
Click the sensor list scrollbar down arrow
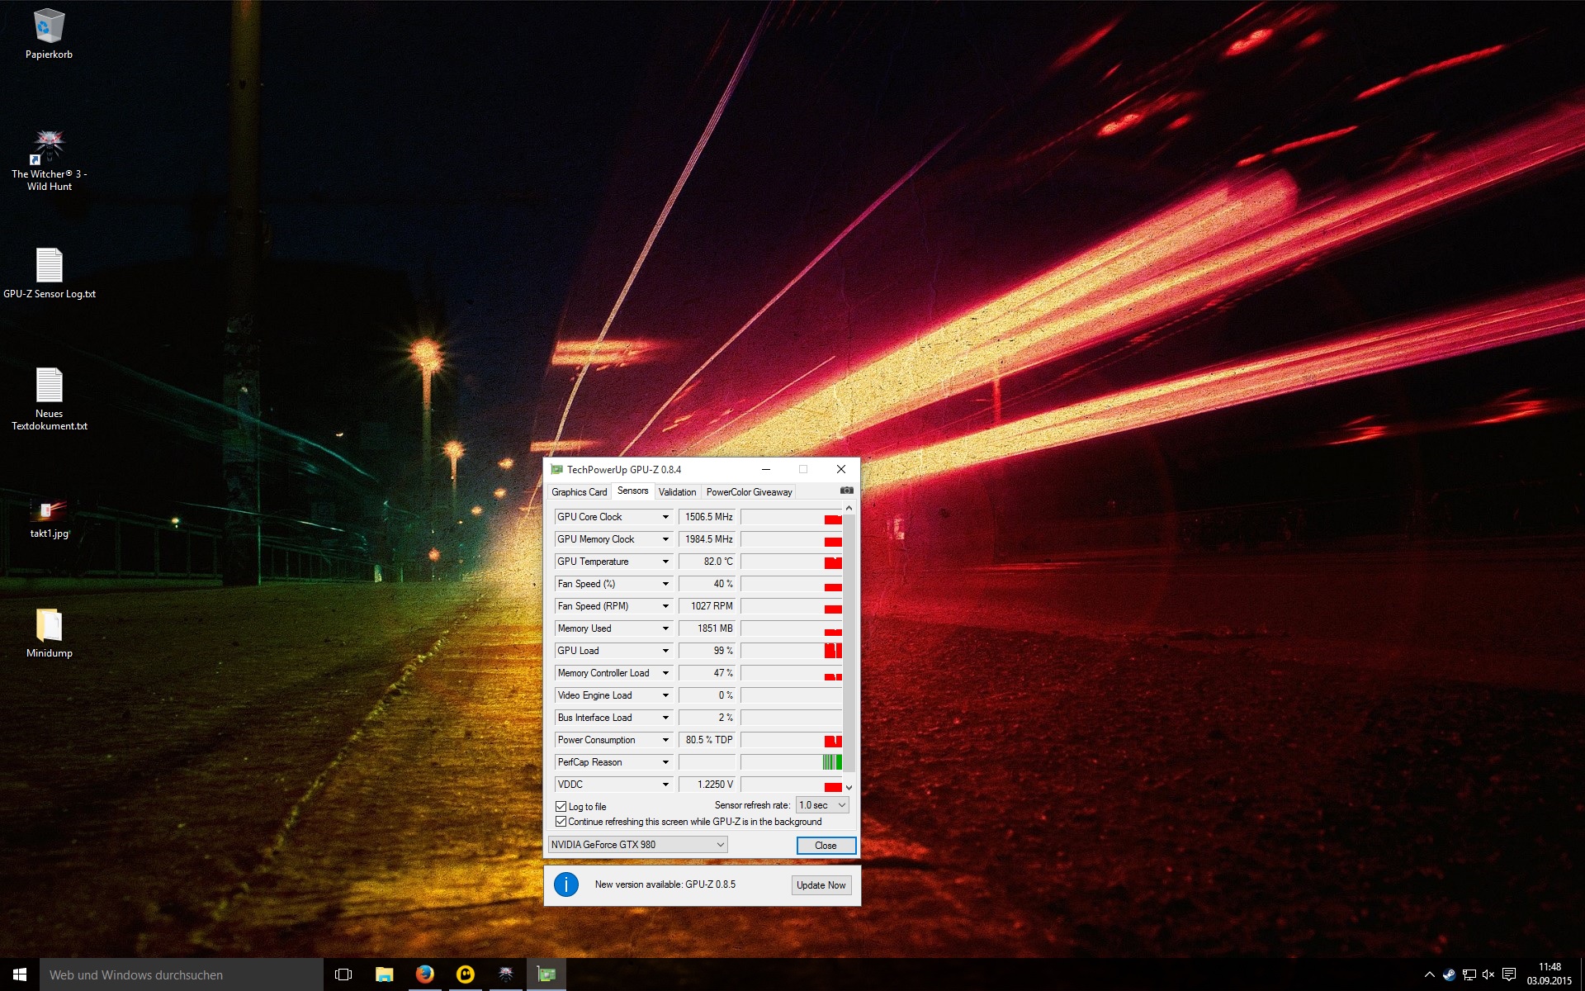point(849,787)
